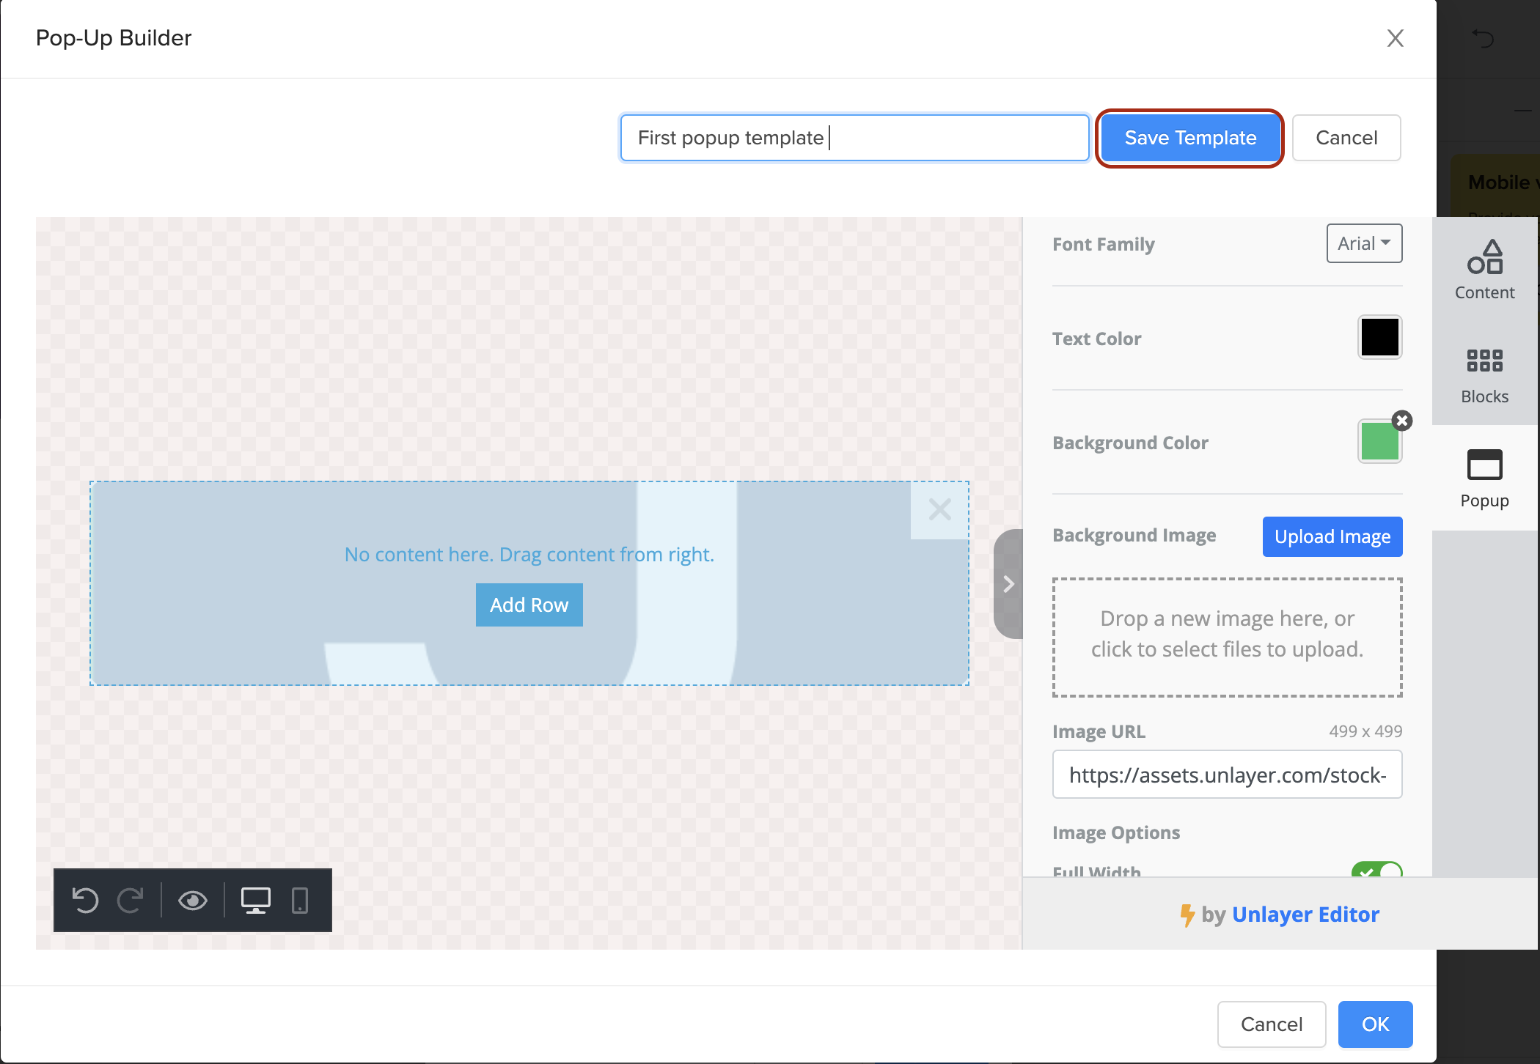Click Add Row in the popup canvas
Image resolution: width=1540 pixels, height=1064 pixels.
529,605
